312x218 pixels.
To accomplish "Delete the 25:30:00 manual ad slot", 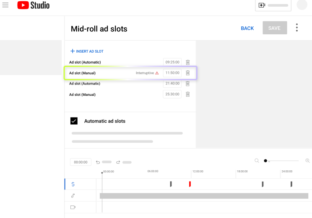I will pyautogui.click(x=188, y=95).
